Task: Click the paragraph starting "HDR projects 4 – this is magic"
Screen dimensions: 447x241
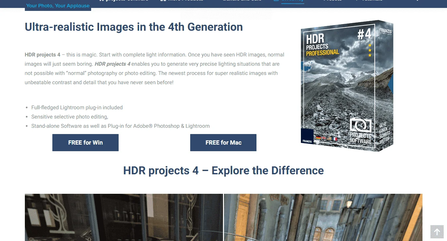Action: tap(155, 68)
